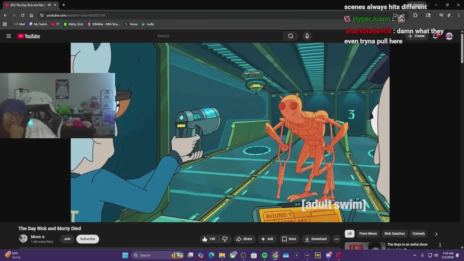Open the My Twitch bookmark
This screenshot has width=464, height=261.
(38, 24)
